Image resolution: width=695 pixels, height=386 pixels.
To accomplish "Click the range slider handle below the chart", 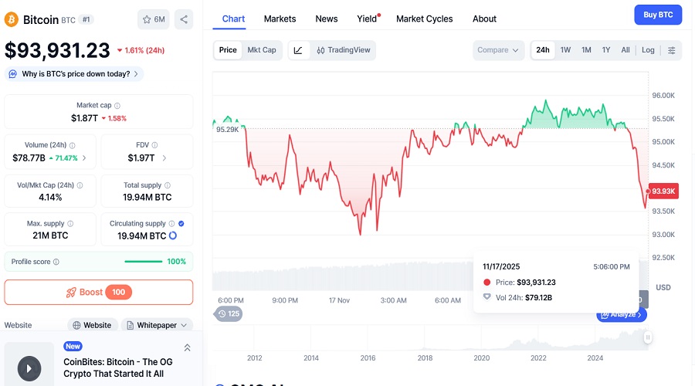I will click(648, 337).
